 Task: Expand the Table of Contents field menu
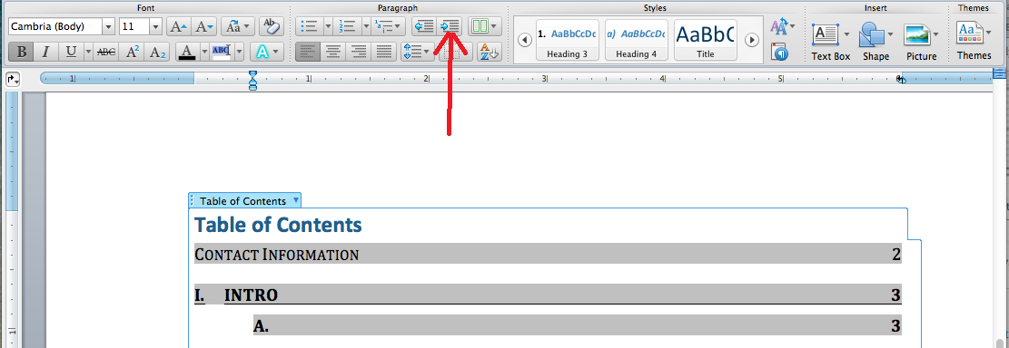(x=296, y=200)
